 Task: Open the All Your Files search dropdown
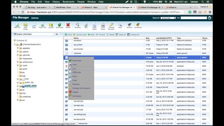click(168, 18)
